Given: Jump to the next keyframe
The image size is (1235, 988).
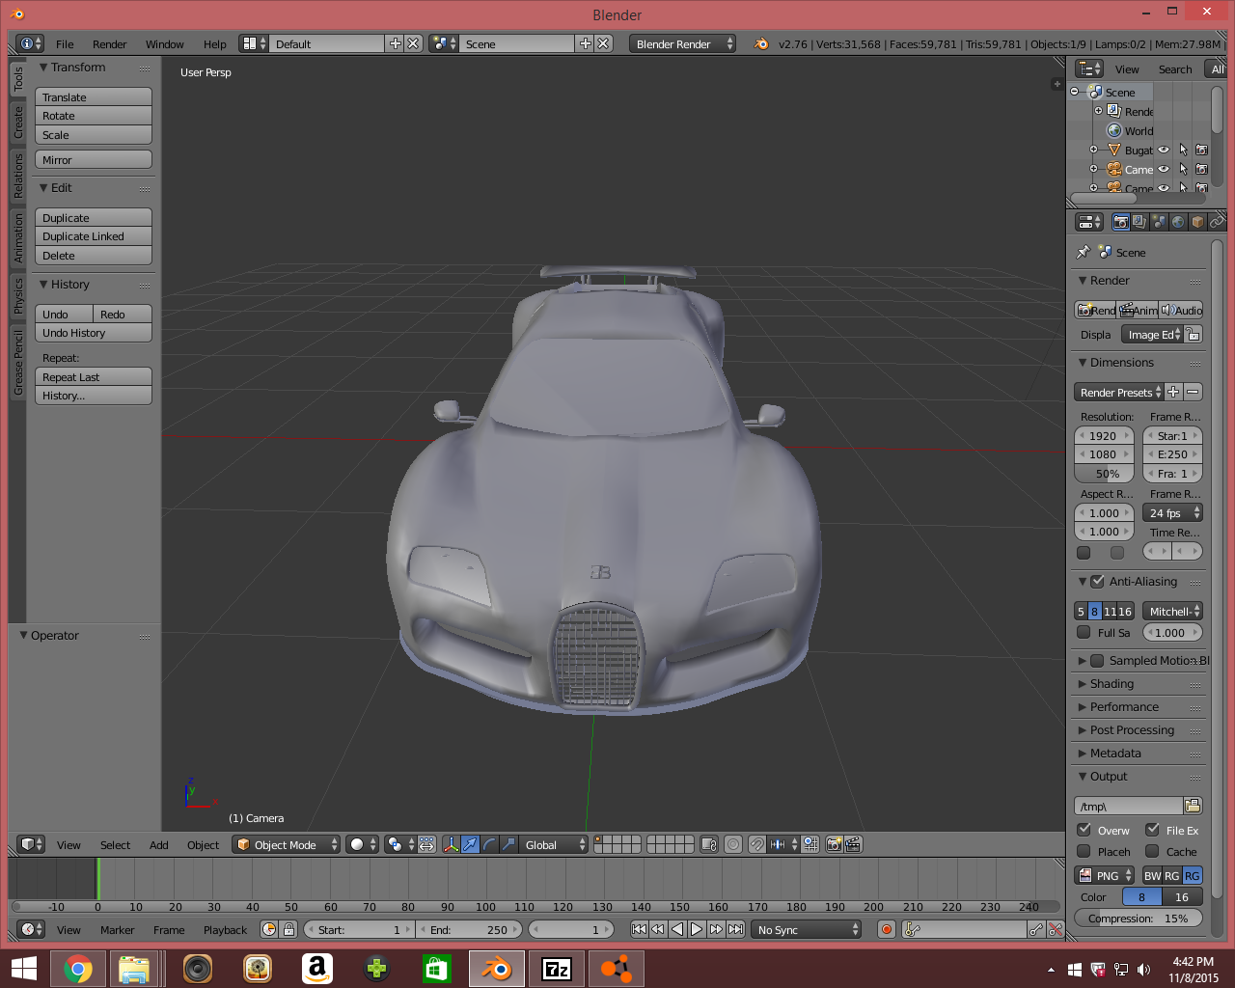Looking at the screenshot, I should (716, 929).
